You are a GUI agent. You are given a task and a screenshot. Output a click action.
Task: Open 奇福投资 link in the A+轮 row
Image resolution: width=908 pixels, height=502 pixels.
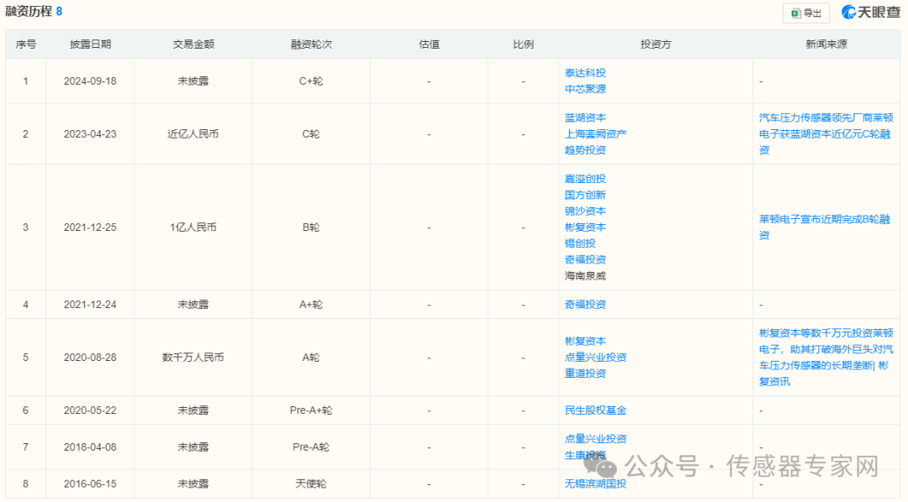tap(585, 305)
